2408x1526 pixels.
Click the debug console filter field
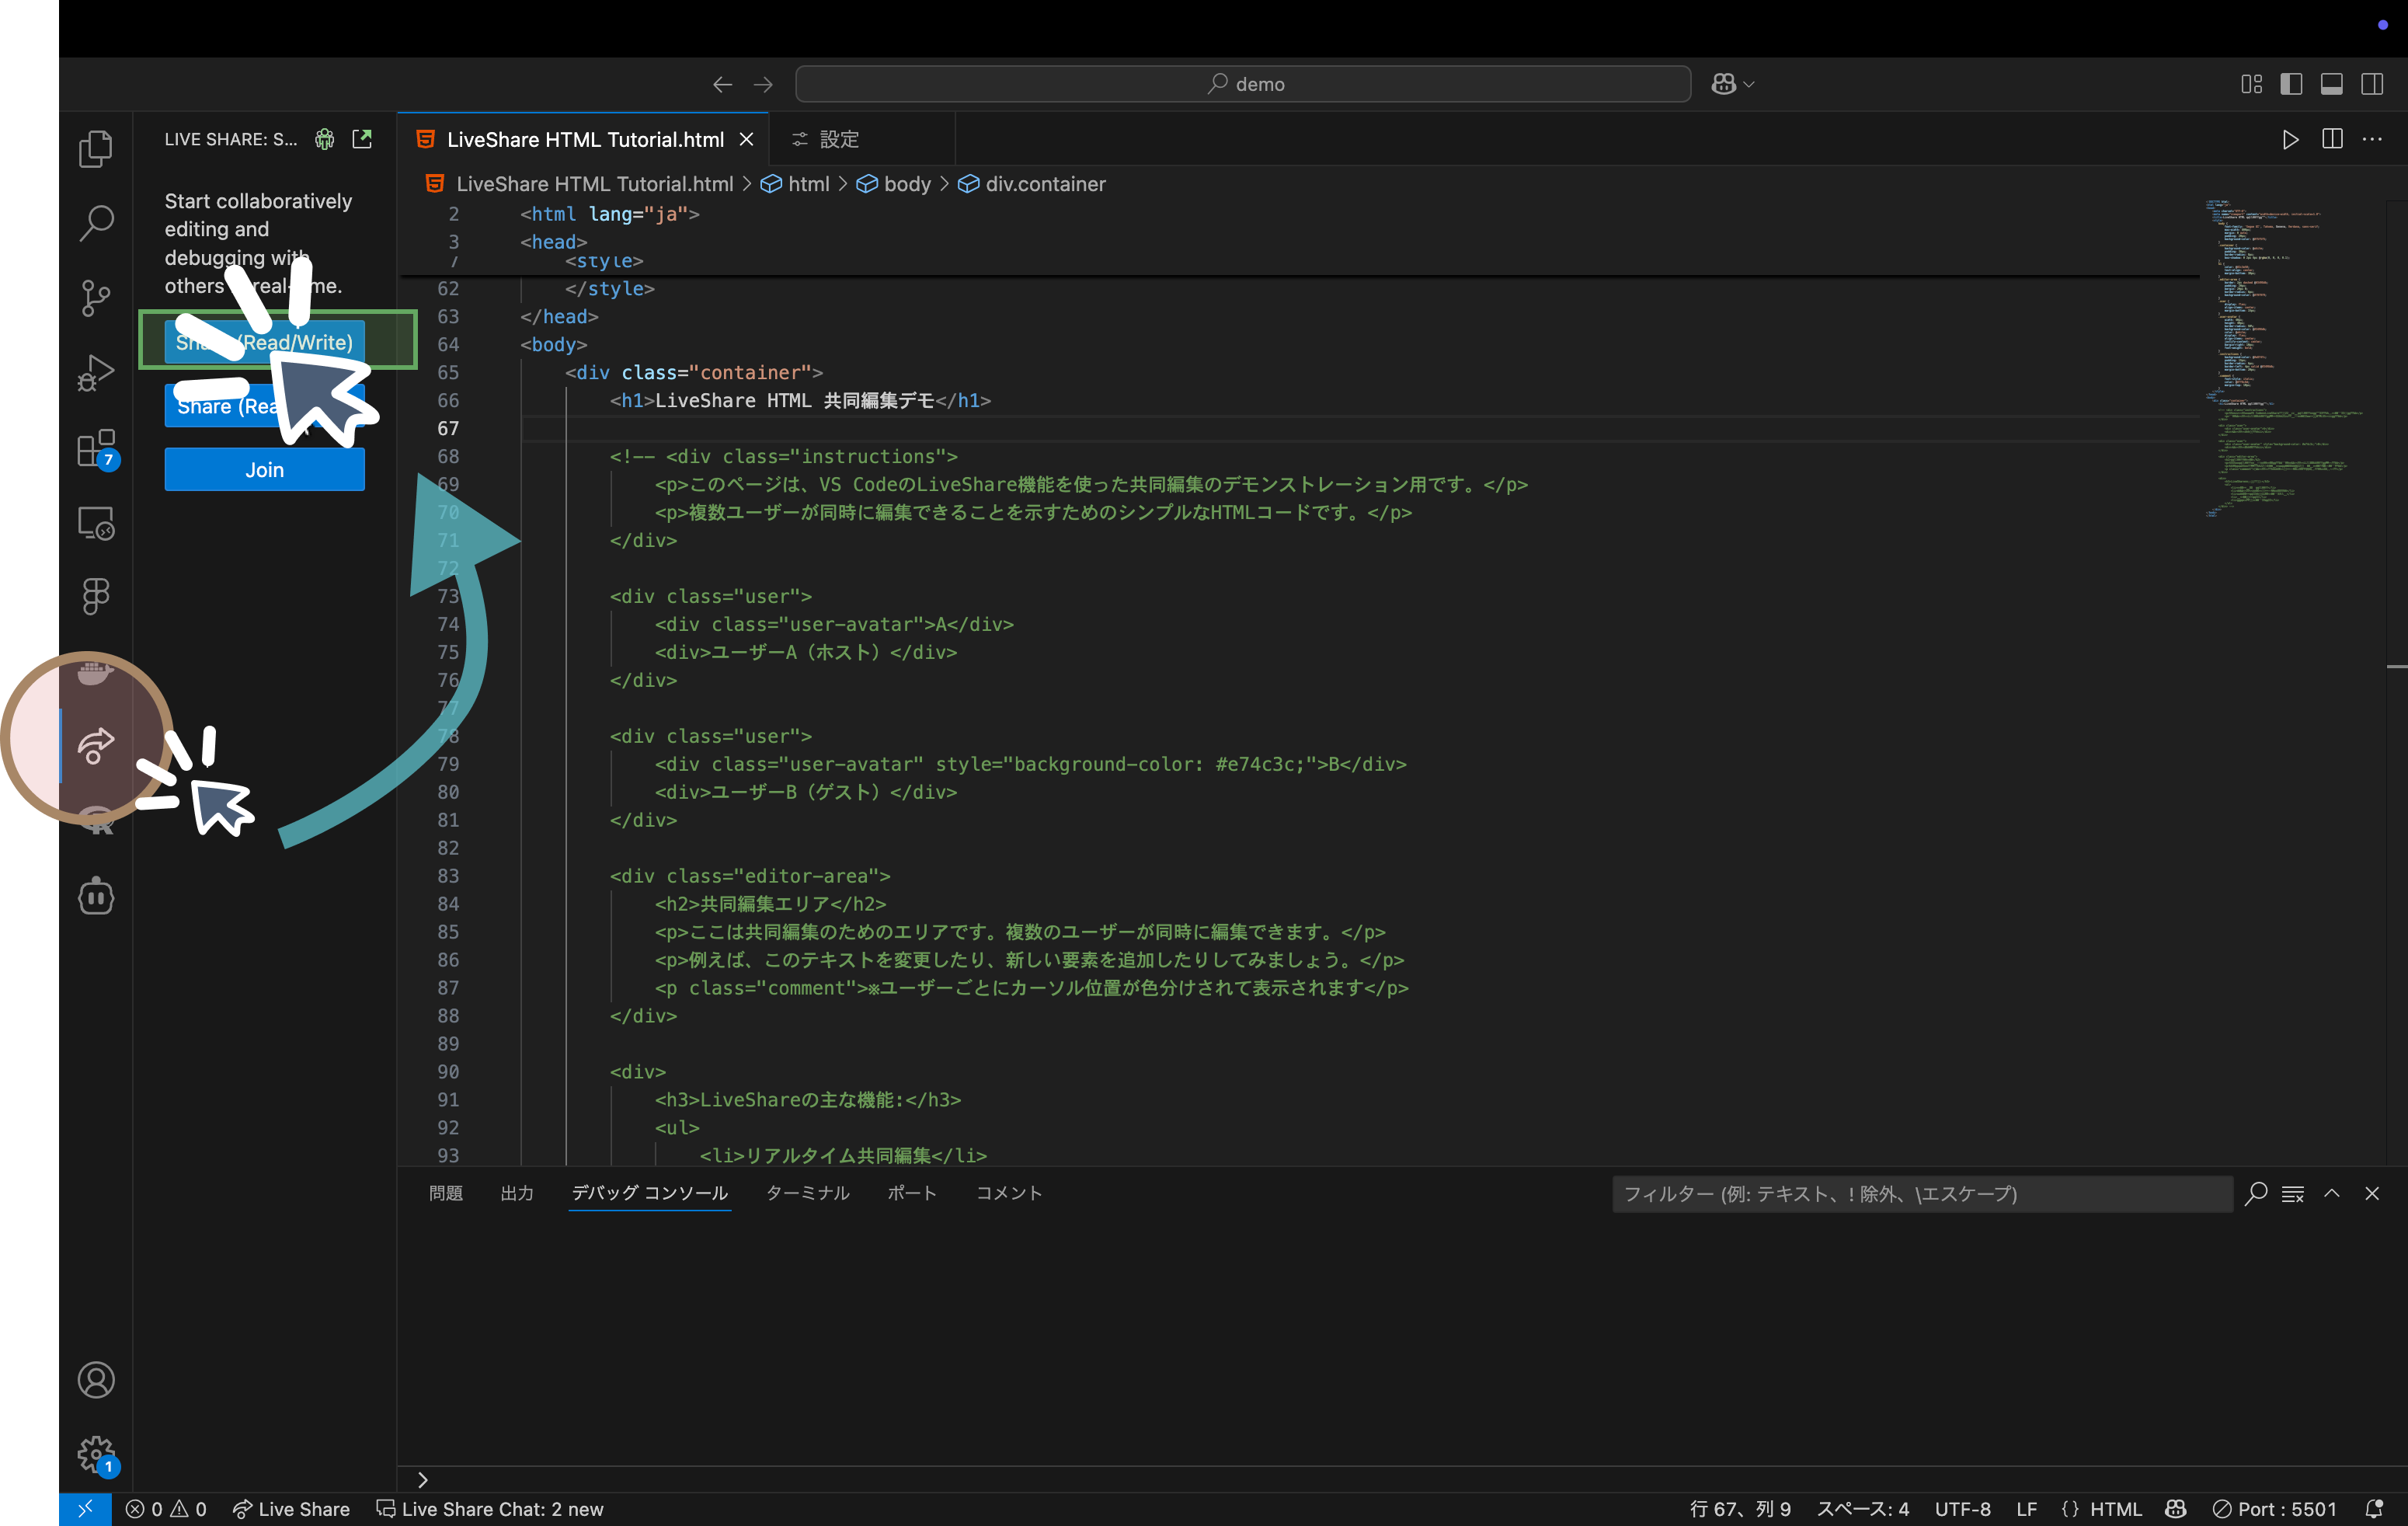tap(1922, 1193)
